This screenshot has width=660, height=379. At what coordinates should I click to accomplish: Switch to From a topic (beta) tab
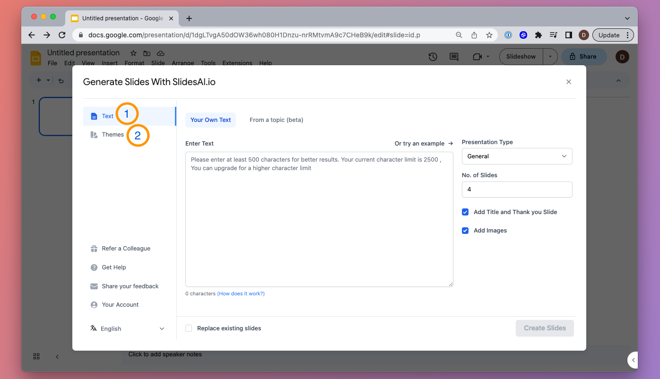point(276,120)
